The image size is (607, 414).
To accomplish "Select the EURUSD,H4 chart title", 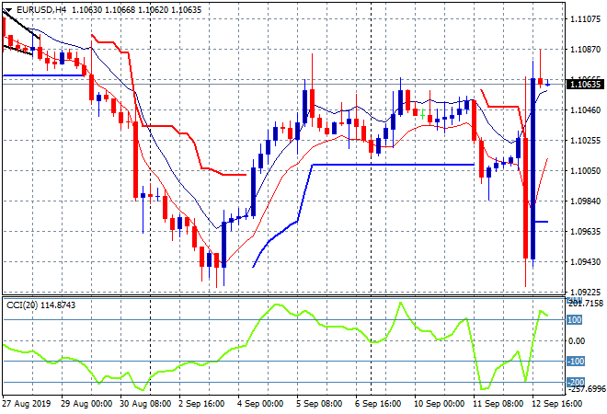I will [x=39, y=10].
